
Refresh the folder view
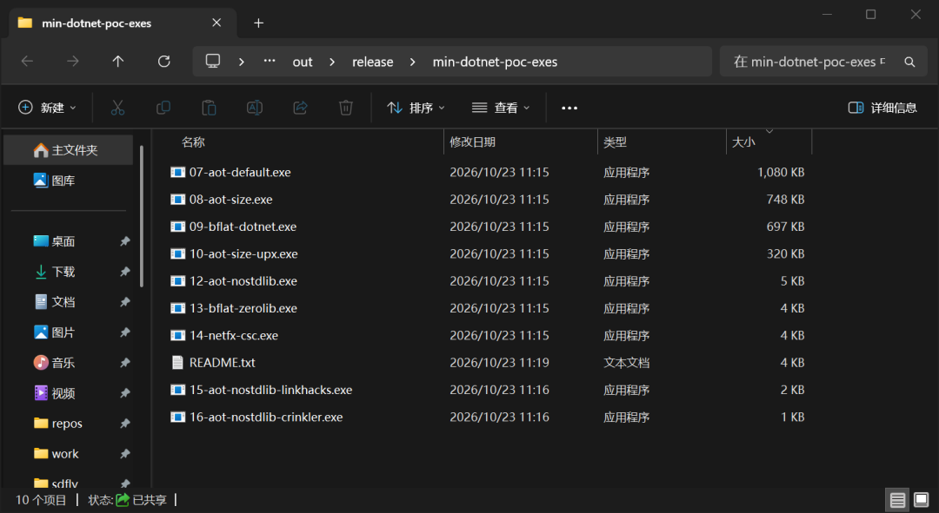(163, 61)
